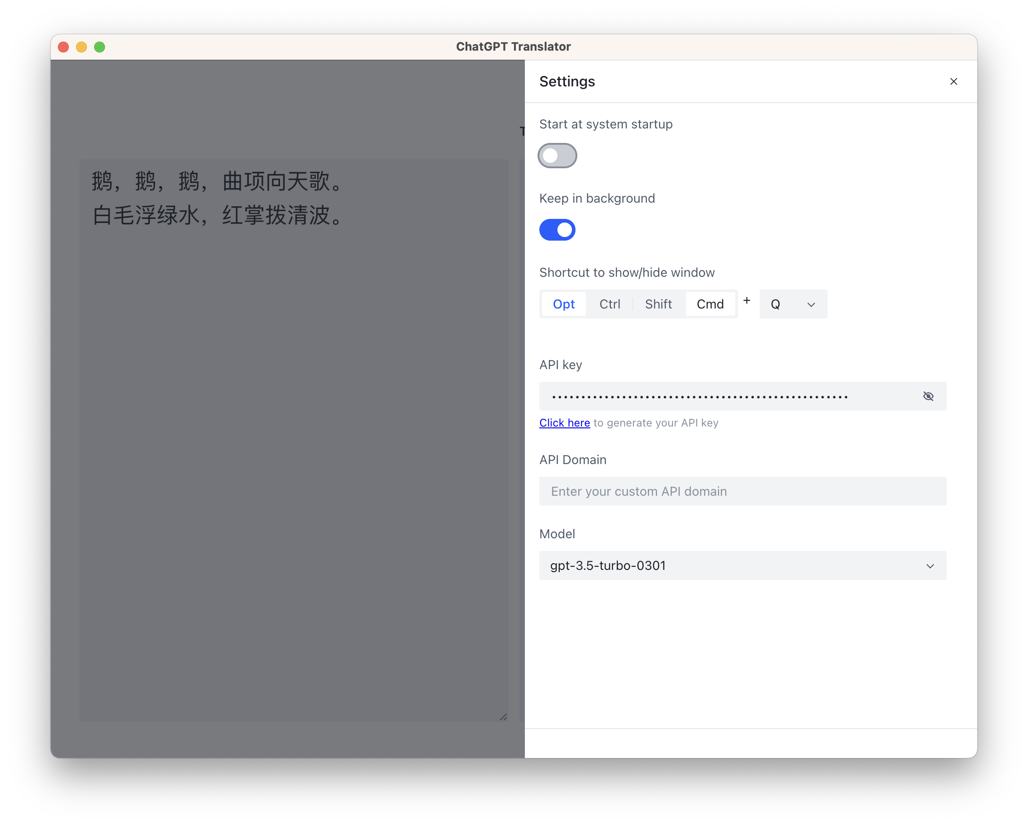
Task: Click the yellow minimize window button
Action: (81, 47)
